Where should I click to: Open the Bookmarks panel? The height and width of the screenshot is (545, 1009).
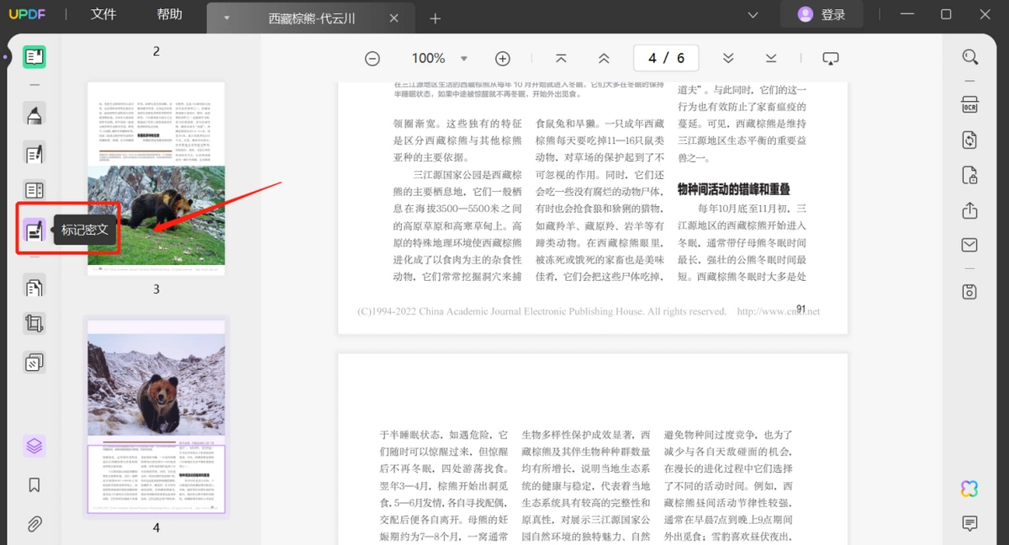pyautogui.click(x=34, y=485)
